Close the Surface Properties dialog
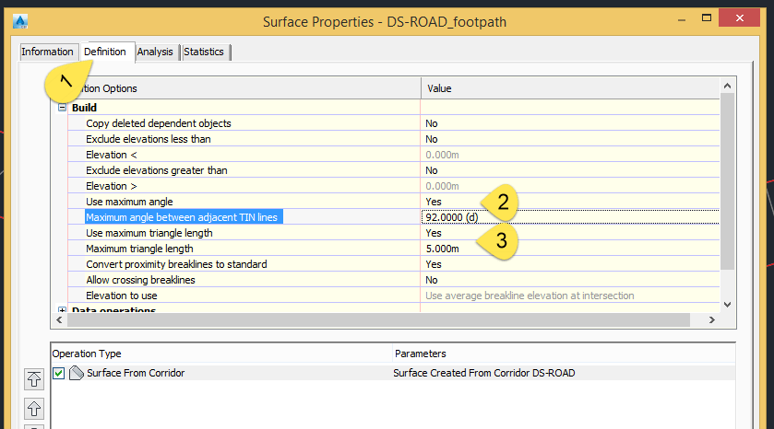 (739, 18)
